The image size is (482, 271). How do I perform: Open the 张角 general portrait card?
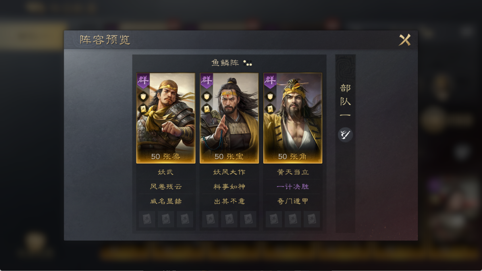point(293,118)
